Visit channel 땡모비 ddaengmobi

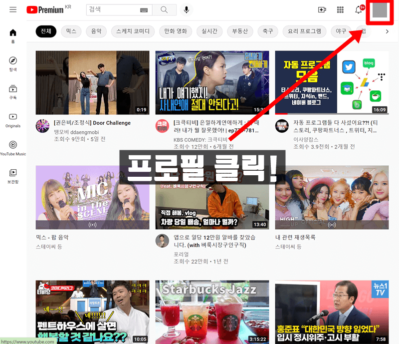76,132
